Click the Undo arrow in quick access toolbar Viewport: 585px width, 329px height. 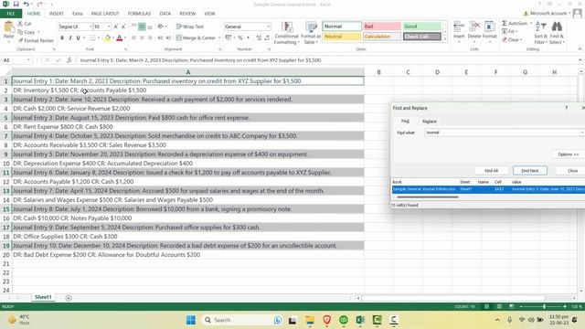[x=27, y=4]
